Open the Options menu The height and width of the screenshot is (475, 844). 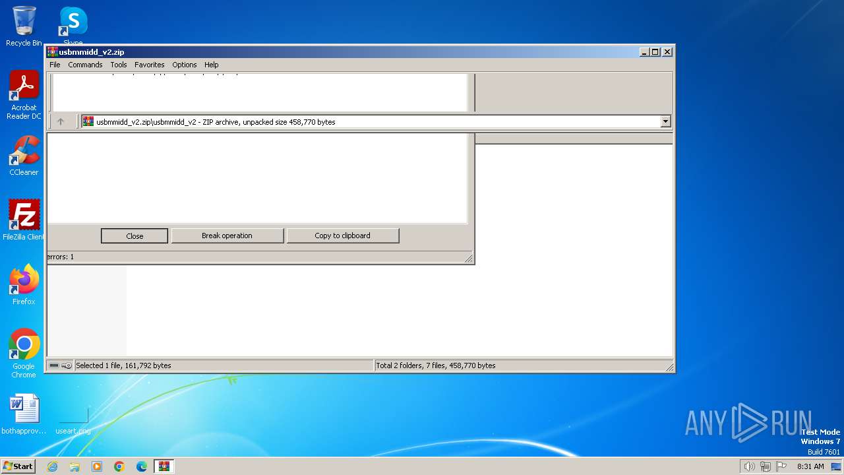point(185,65)
